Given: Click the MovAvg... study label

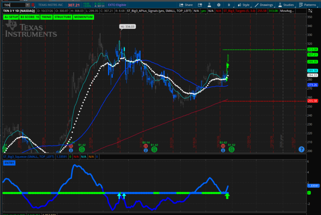Looking at the screenshot, I should tap(287, 11).
